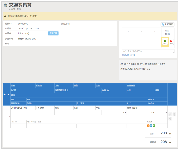Click the trash delete icon on row 1

pos(174,114)
